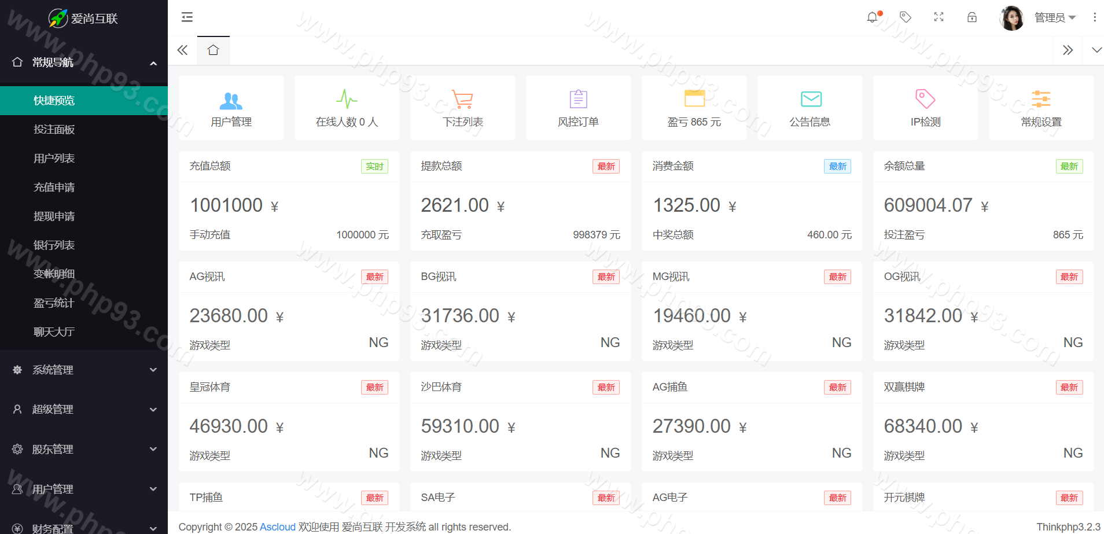Open the tag icon in header

tap(906, 17)
